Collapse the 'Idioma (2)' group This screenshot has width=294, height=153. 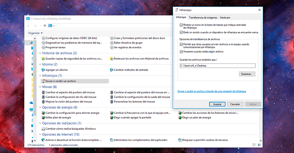tap(40, 64)
